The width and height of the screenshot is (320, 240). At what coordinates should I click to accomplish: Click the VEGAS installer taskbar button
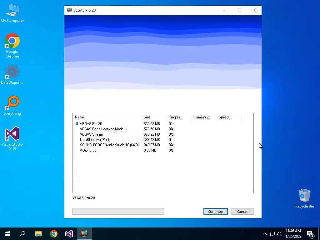point(84,234)
